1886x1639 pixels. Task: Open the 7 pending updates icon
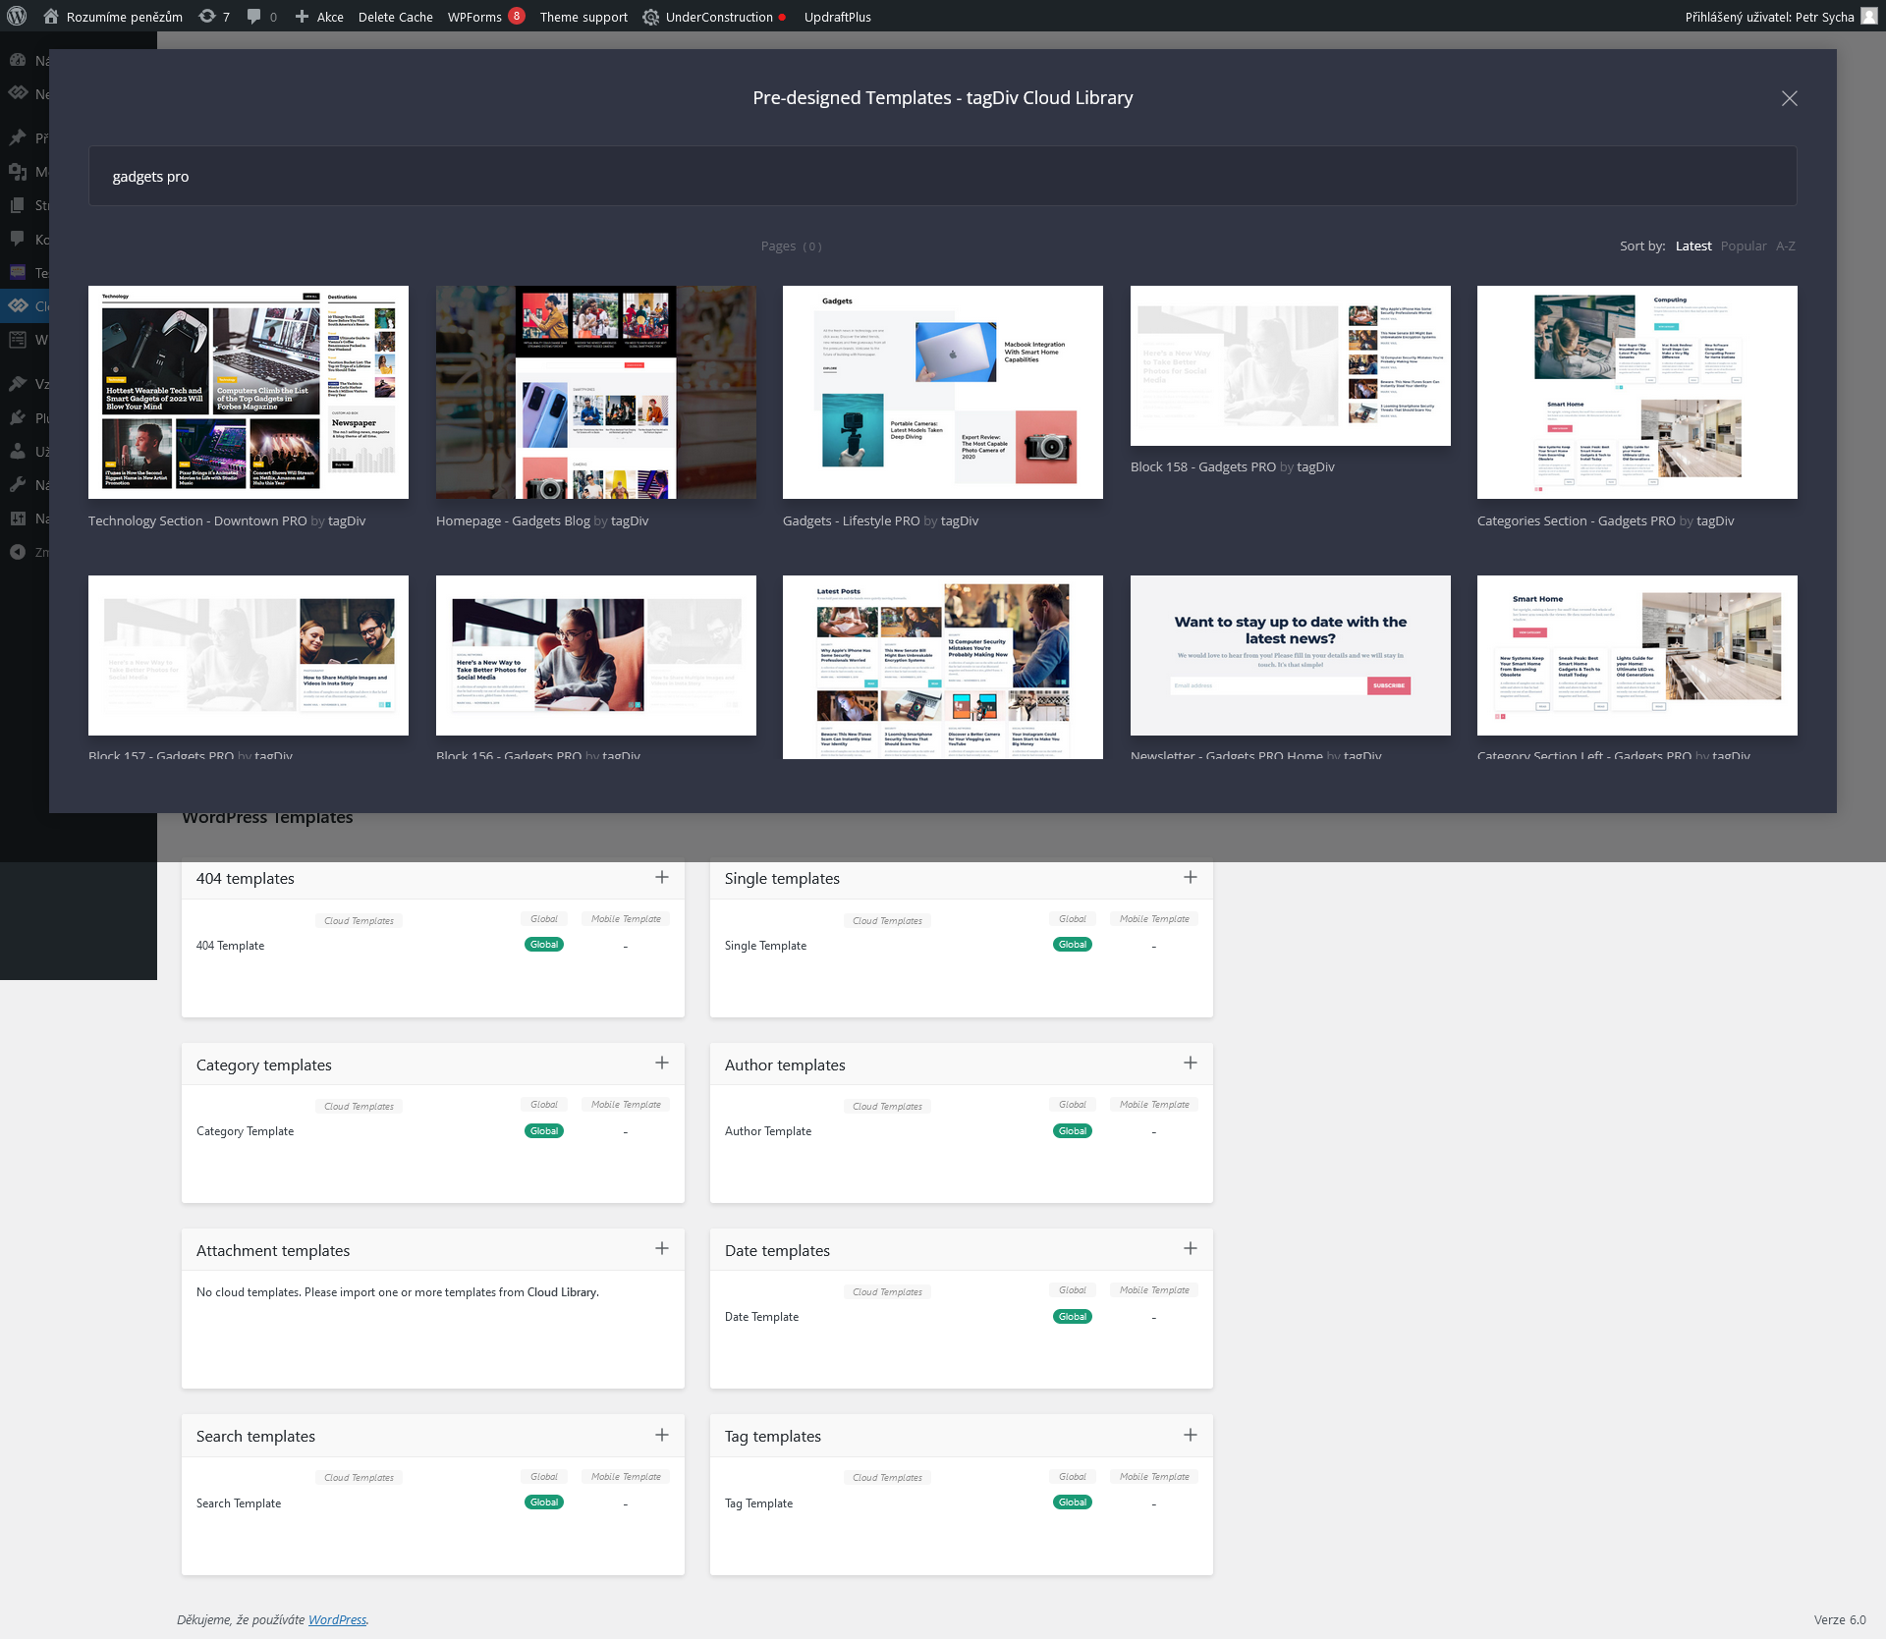pos(213,17)
